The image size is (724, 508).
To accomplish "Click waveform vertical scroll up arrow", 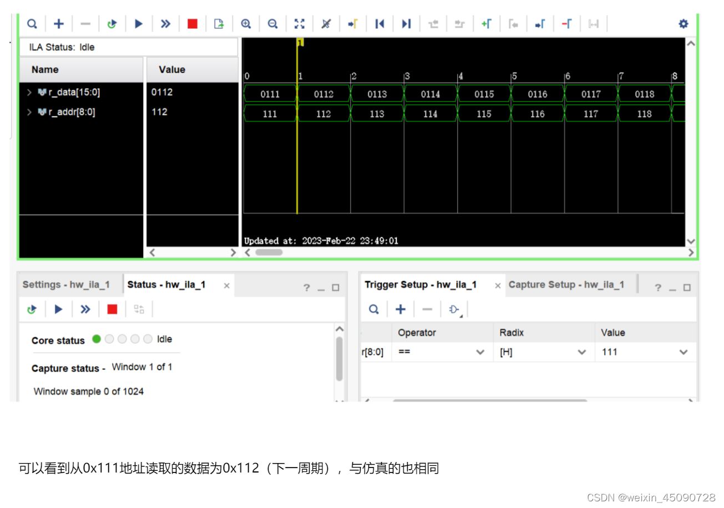I will 691,43.
